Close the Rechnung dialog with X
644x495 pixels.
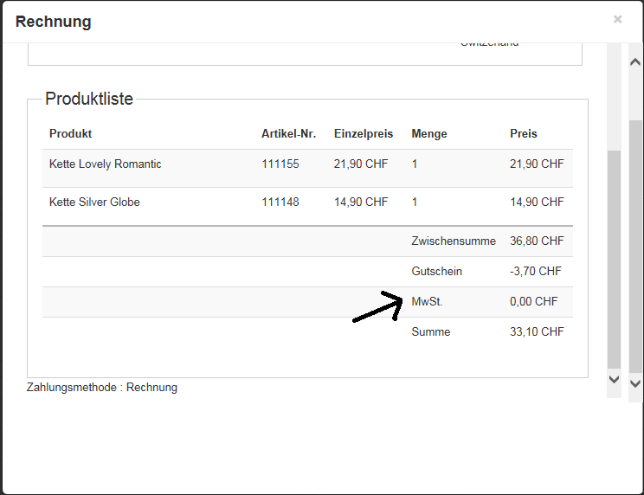click(617, 19)
